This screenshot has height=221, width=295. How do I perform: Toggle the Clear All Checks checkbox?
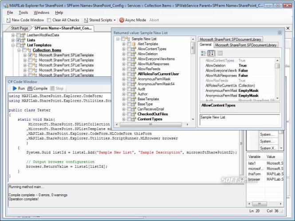click(49, 20)
